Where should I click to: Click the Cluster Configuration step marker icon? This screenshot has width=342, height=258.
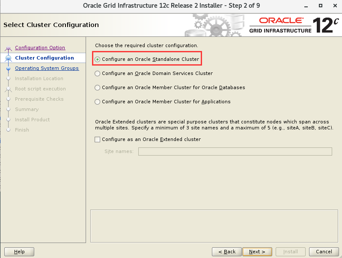(x=8, y=58)
